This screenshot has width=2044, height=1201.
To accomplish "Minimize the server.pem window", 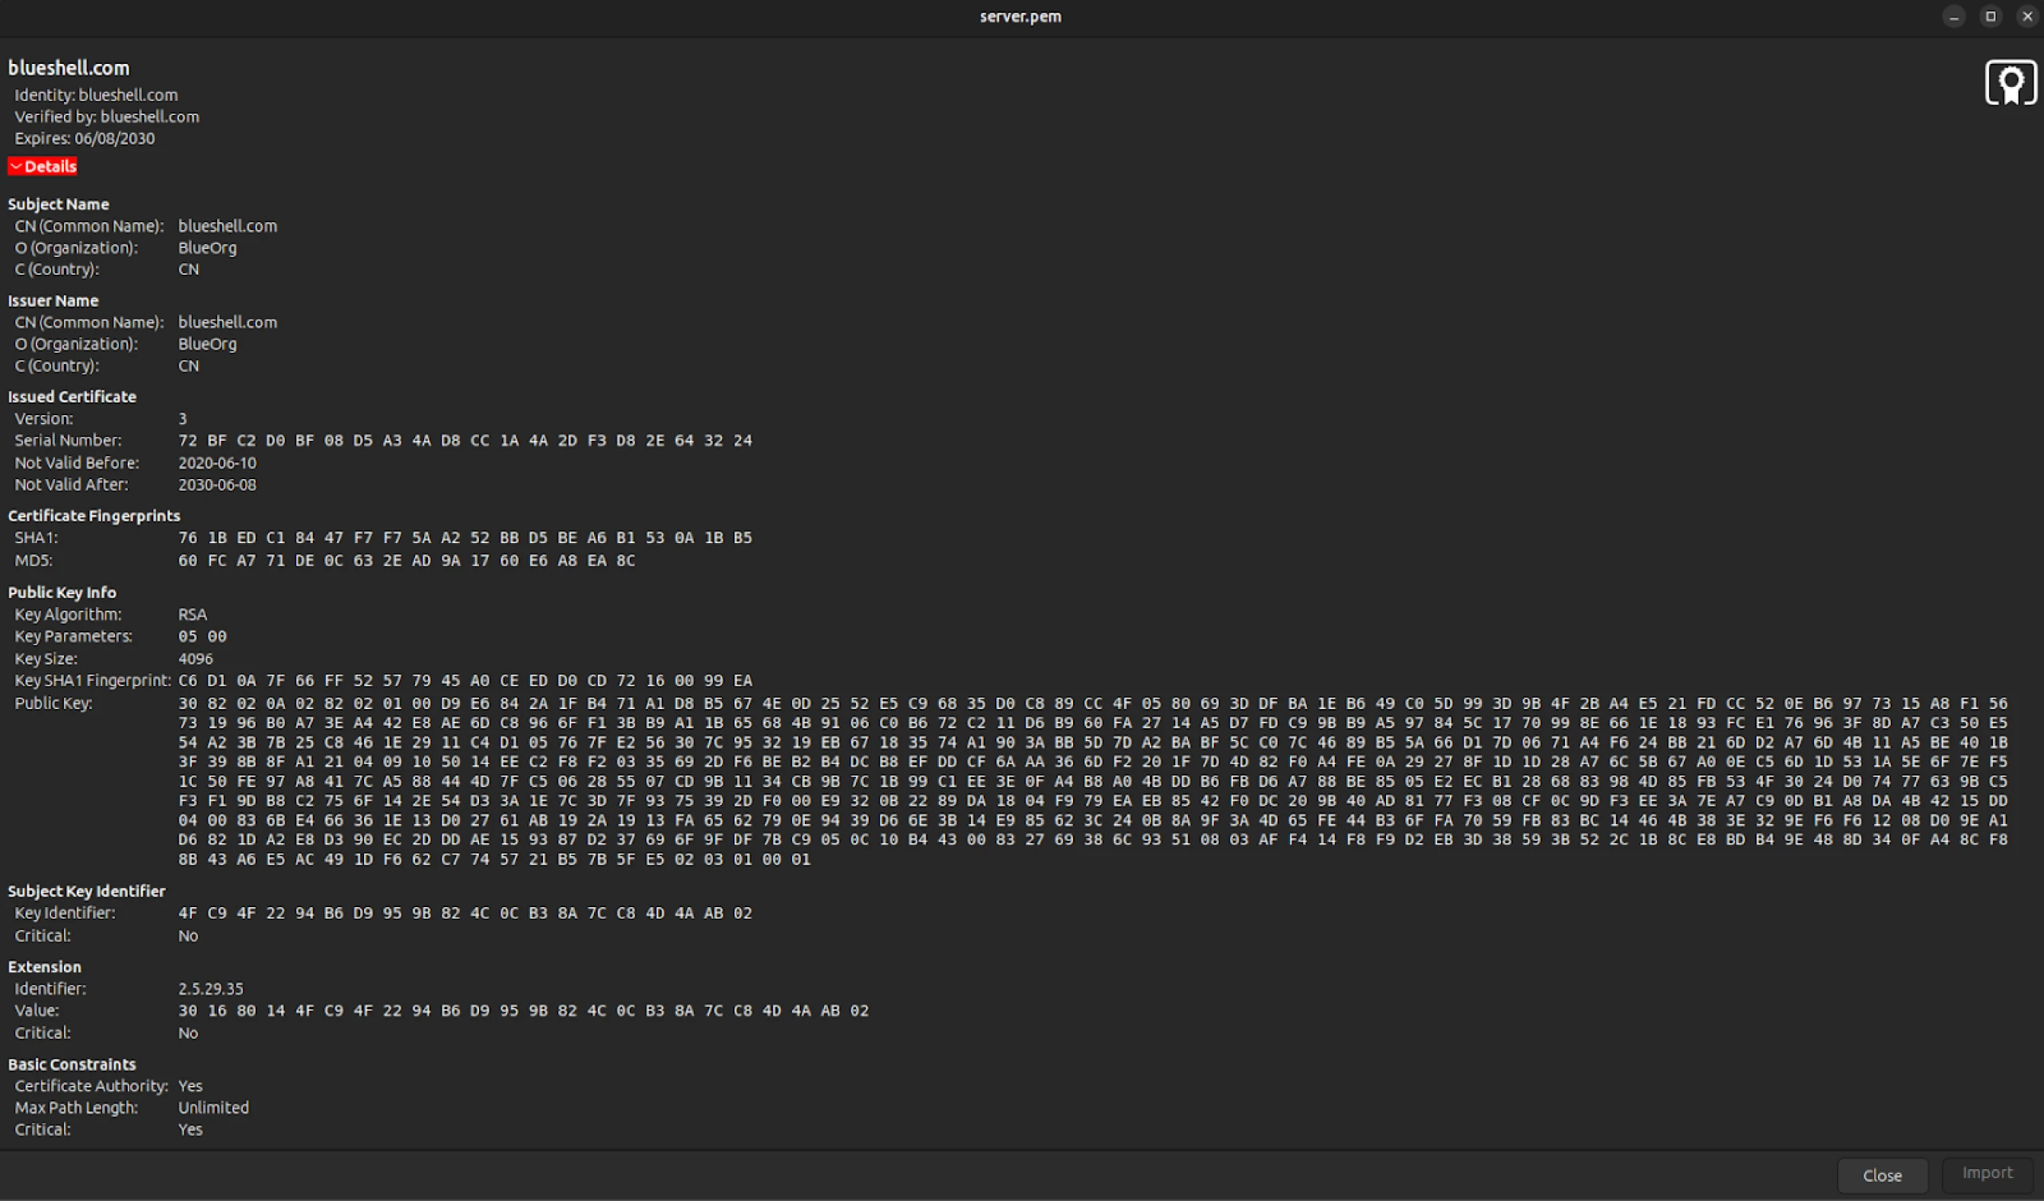I will pos(1953,16).
